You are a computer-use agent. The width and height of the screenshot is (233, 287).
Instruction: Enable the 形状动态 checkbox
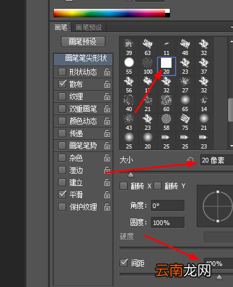pyautogui.click(x=62, y=72)
